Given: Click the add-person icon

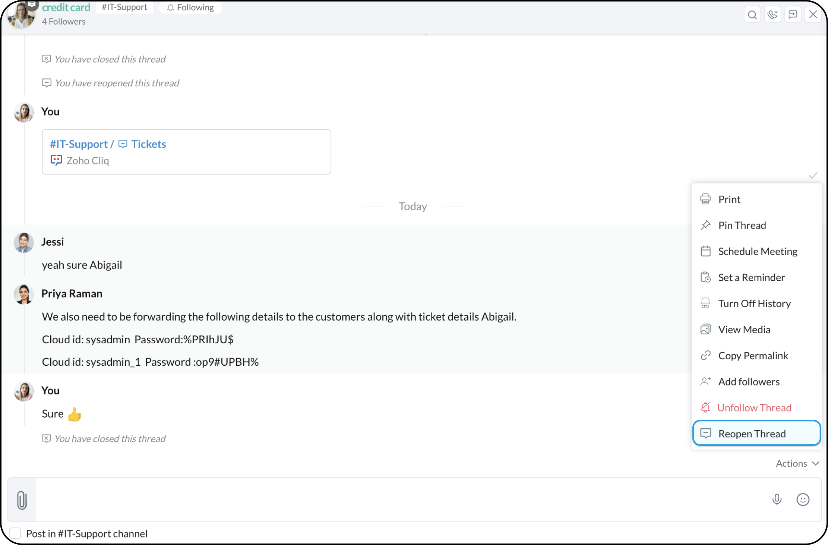Looking at the screenshot, I should click(x=705, y=382).
